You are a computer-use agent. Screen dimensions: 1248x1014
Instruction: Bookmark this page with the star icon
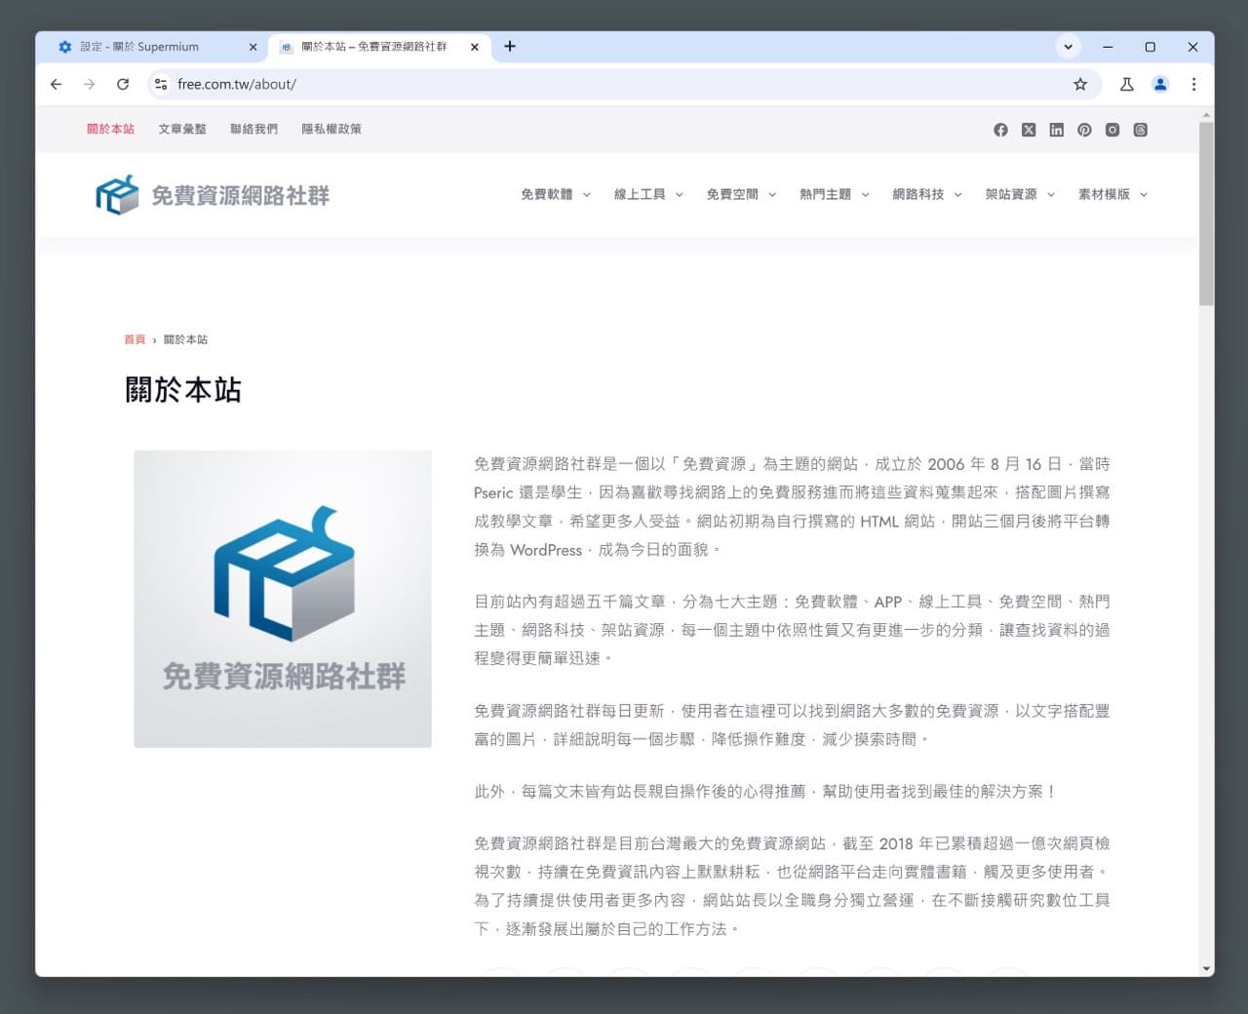pos(1080,85)
